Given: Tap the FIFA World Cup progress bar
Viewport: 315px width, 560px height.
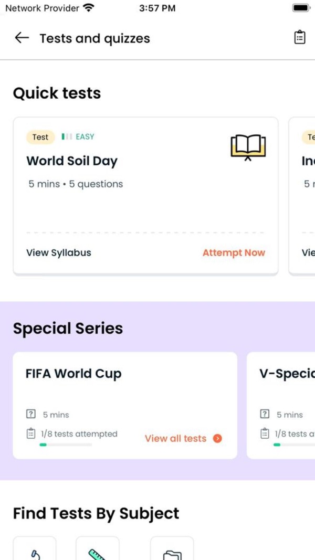Looking at the screenshot, I should (65, 445).
